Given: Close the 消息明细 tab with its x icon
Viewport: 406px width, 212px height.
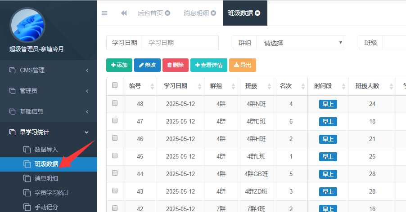Looking at the screenshot, I should pyautogui.click(x=213, y=13).
